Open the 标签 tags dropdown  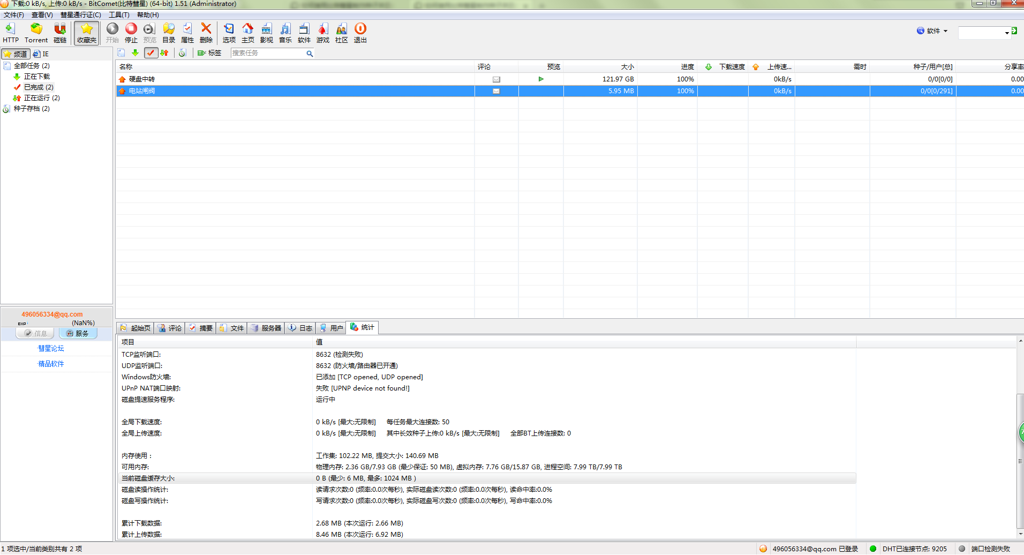tap(209, 53)
